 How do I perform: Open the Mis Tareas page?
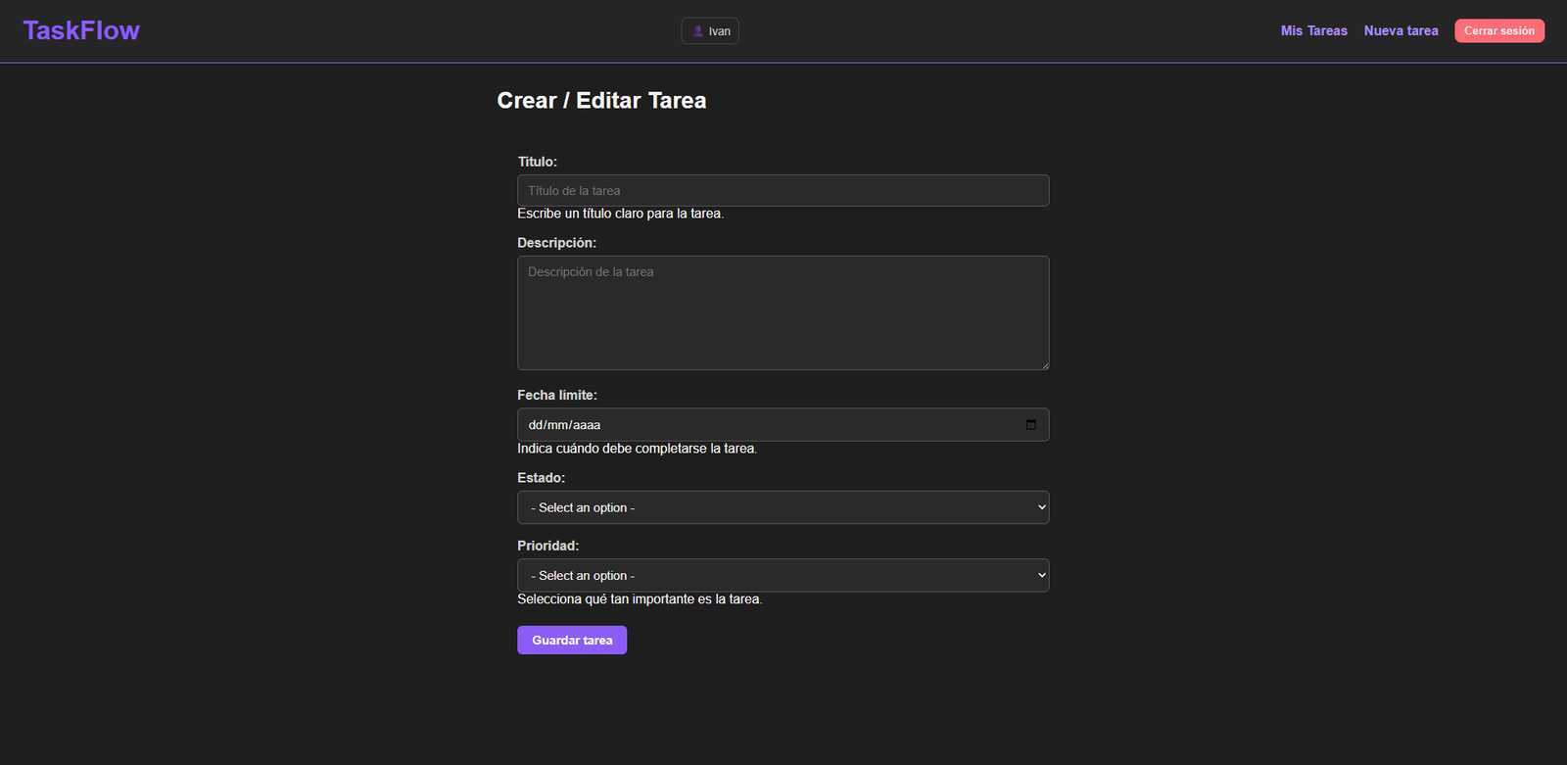[1313, 31]
